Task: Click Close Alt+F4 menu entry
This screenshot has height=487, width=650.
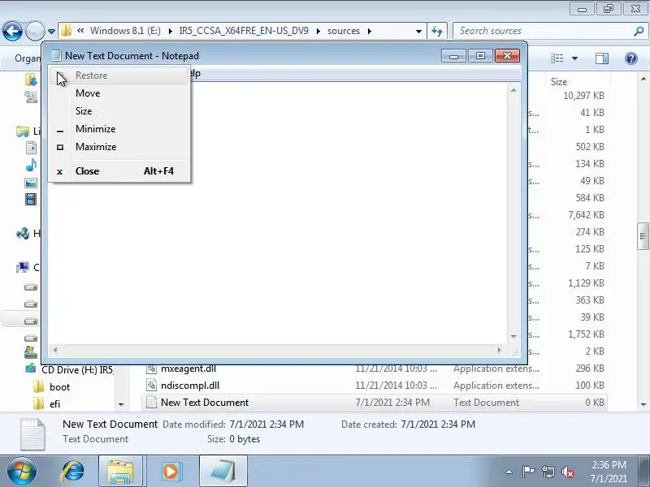Action: coord(119,171)
